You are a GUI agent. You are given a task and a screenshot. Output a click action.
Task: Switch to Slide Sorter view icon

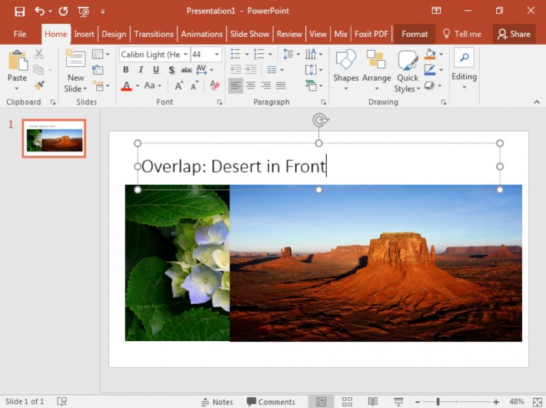click(x=347, y=402)
